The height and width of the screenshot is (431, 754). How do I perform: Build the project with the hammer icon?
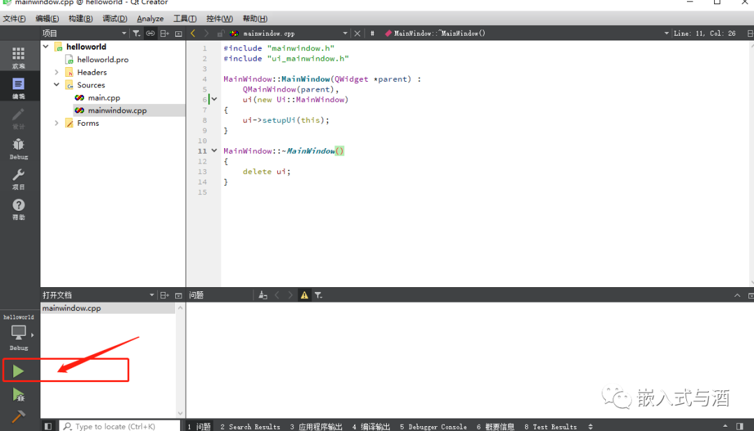tap(18, 417)
